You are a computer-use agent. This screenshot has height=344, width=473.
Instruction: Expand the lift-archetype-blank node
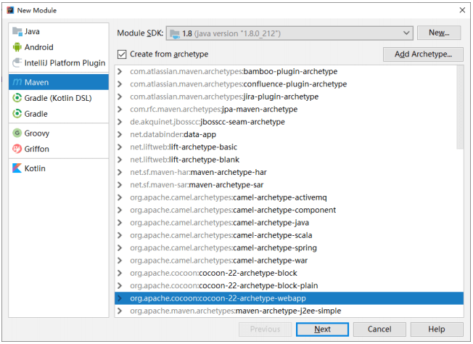[x=120, y=160]
